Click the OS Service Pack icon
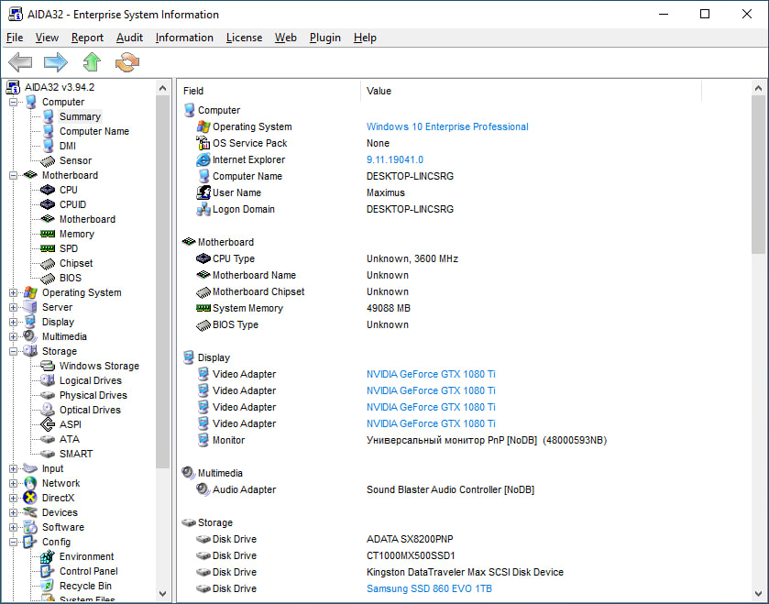 click(x=203, y=143)
